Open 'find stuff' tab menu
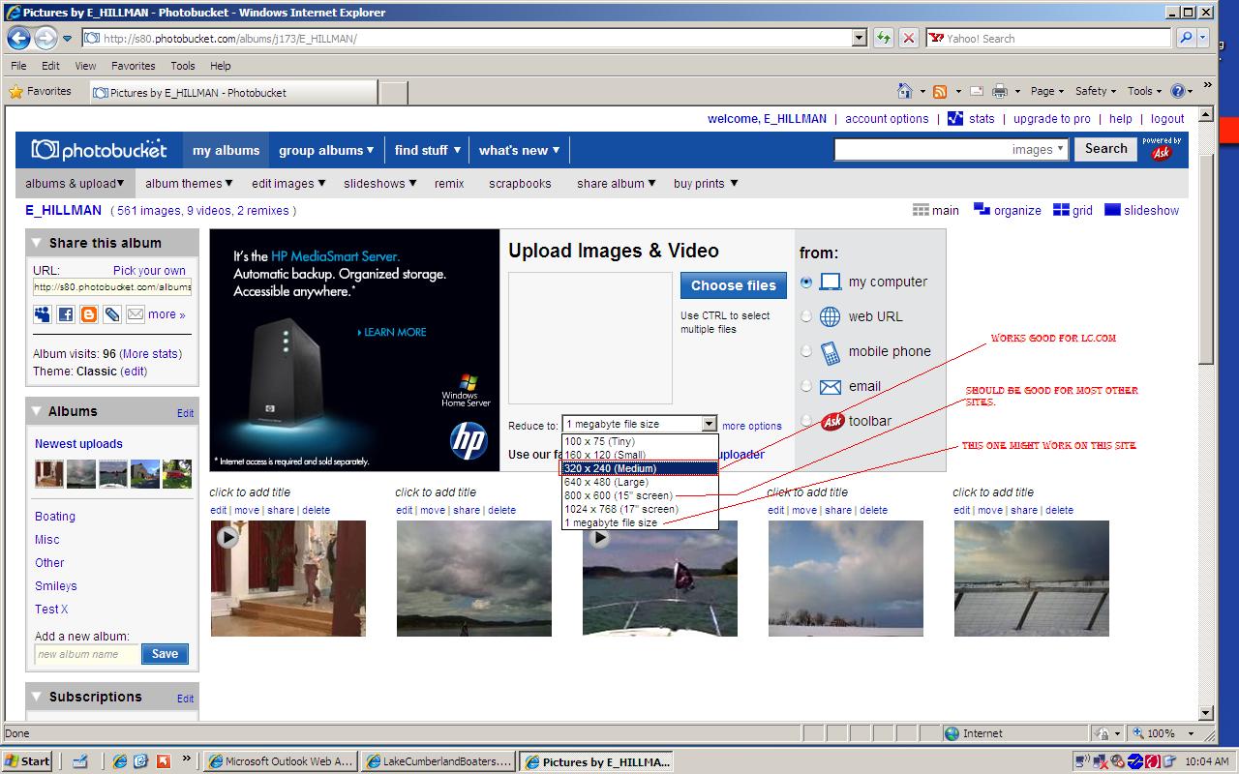Image resolution: width=1239 pixels, height=774 pixels. pos(427,150)
